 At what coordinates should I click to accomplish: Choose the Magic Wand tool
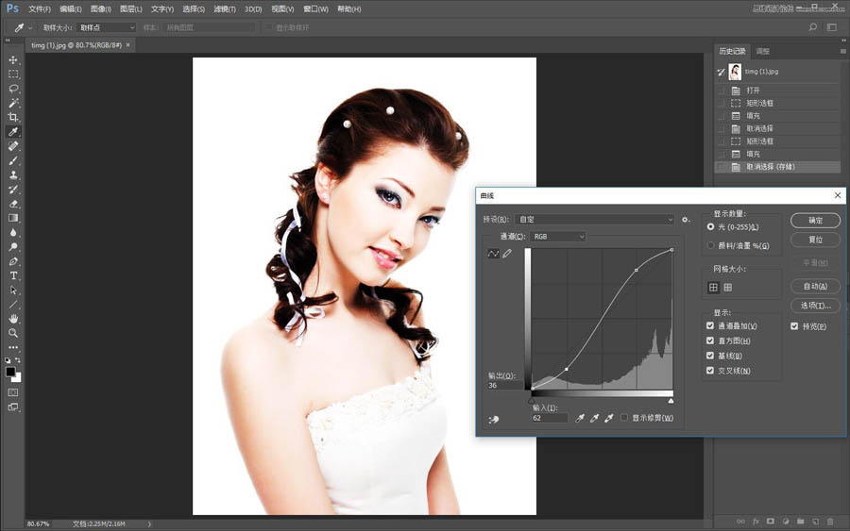[x=13, y=103]
